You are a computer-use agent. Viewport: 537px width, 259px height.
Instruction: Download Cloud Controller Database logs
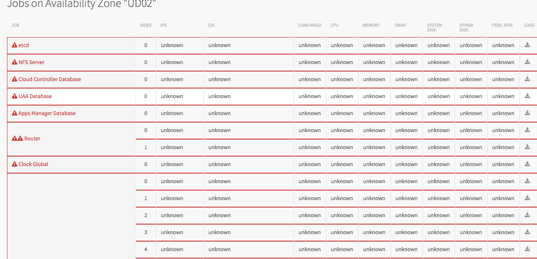(527, 78)
